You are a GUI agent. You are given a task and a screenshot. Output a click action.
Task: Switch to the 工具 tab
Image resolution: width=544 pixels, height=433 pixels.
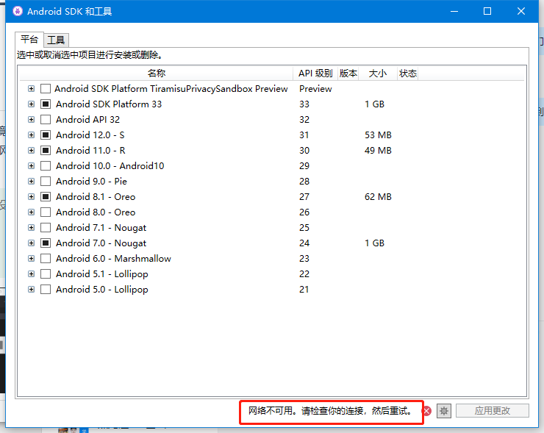(x=57, y=40)
